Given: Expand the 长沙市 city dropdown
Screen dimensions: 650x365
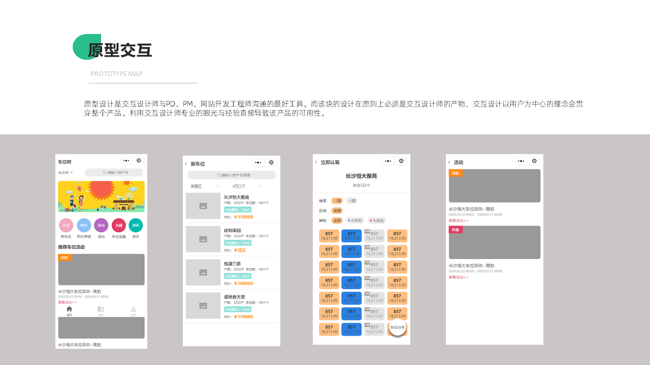Looking at the screenshot, I should tap(66, 172).
